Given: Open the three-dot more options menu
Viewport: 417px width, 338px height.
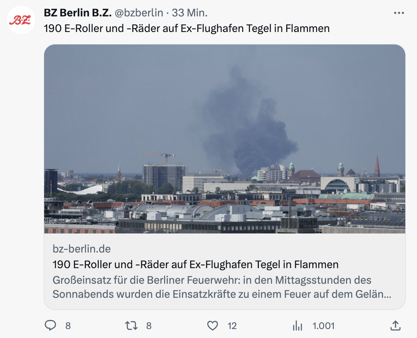Looking at the screenshot, I should click(x=399, y=13).
